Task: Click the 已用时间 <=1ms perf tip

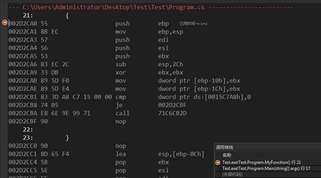Action: click(193, 24)
